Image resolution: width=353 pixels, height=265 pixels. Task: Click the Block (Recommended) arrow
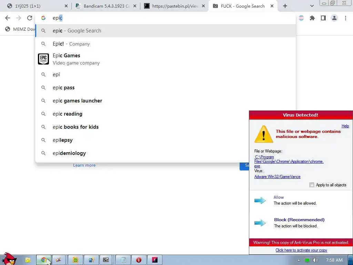[x=260, y=223]
